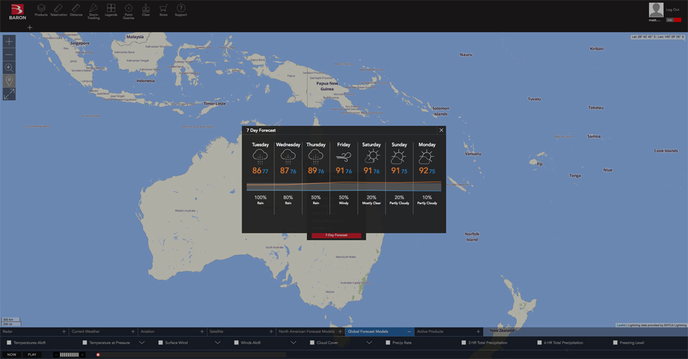Screen dimensions: 688x359
Task: Zoom in on the map
Action: pyautogui.click(x=9, y=42)
